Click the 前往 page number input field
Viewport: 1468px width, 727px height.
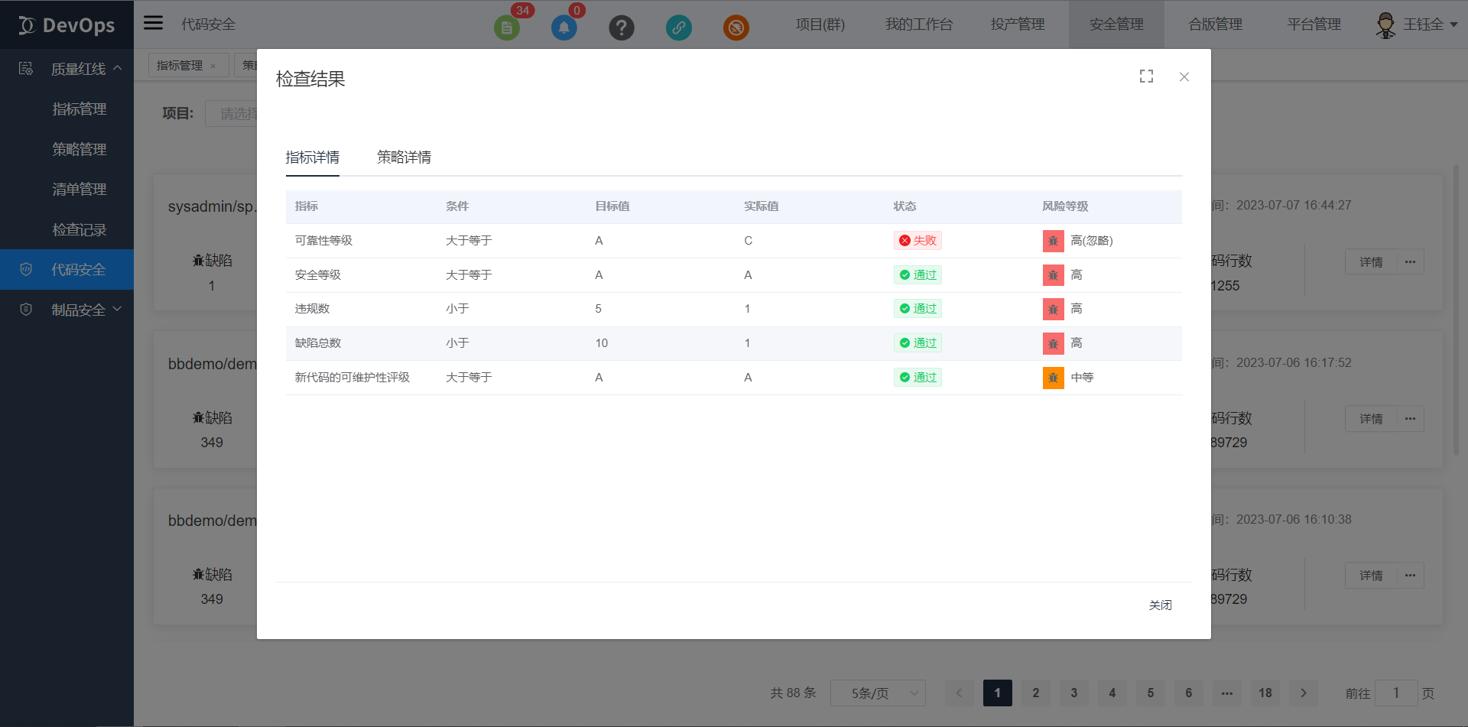(x=1397, y=693)
